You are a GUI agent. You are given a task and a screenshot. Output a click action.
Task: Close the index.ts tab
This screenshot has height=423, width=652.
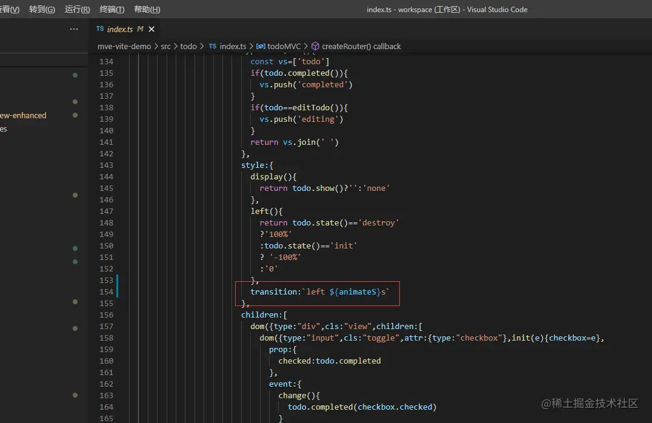click(x=151, y=29)
